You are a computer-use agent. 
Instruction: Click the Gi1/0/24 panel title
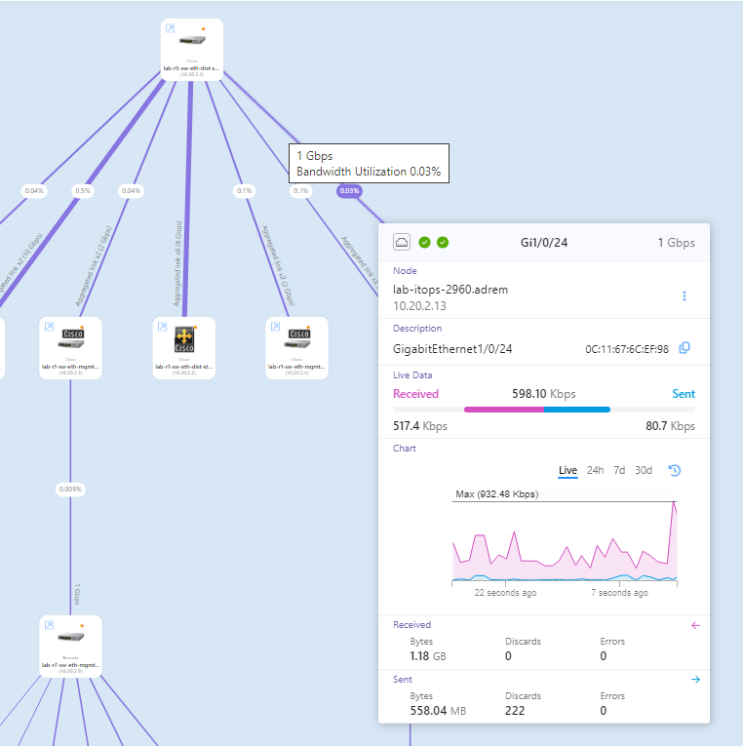544,243
